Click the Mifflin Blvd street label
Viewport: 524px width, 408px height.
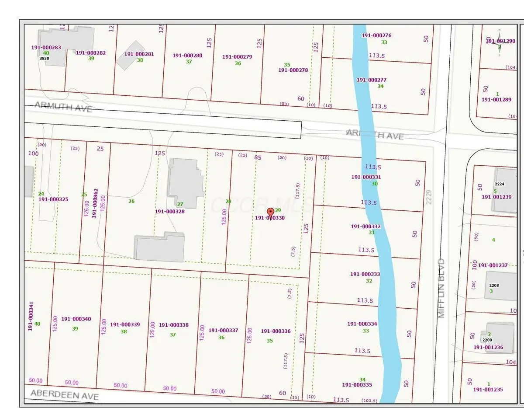coord(441,288)
